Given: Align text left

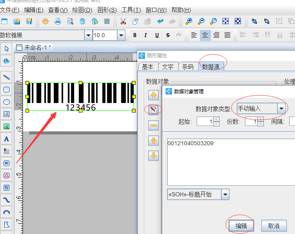Looking at the screenshot, I should 194,35.
